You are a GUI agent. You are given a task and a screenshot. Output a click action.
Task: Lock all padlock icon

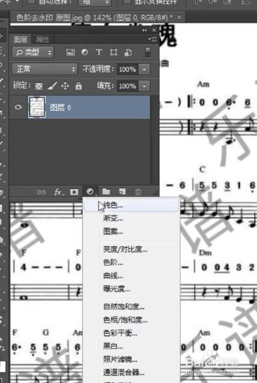click(79, 85)
